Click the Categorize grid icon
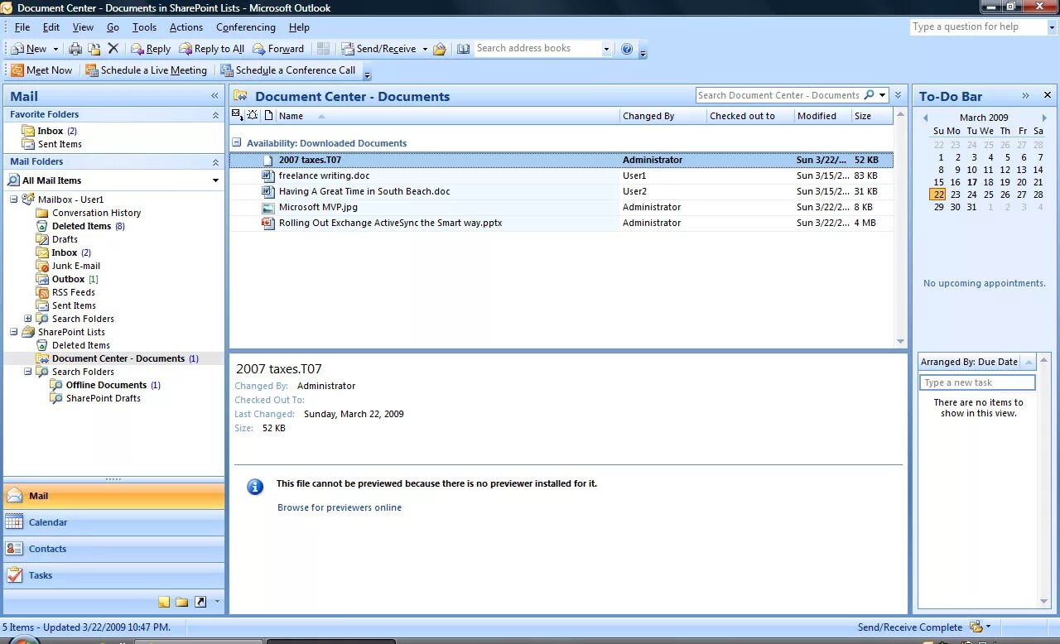 tap(323, 49)
